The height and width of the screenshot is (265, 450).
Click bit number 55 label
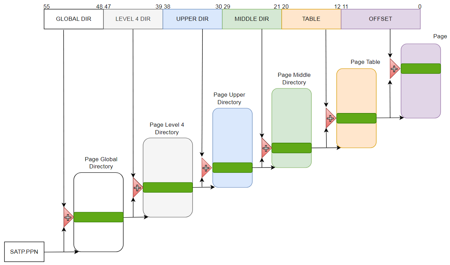47,6
